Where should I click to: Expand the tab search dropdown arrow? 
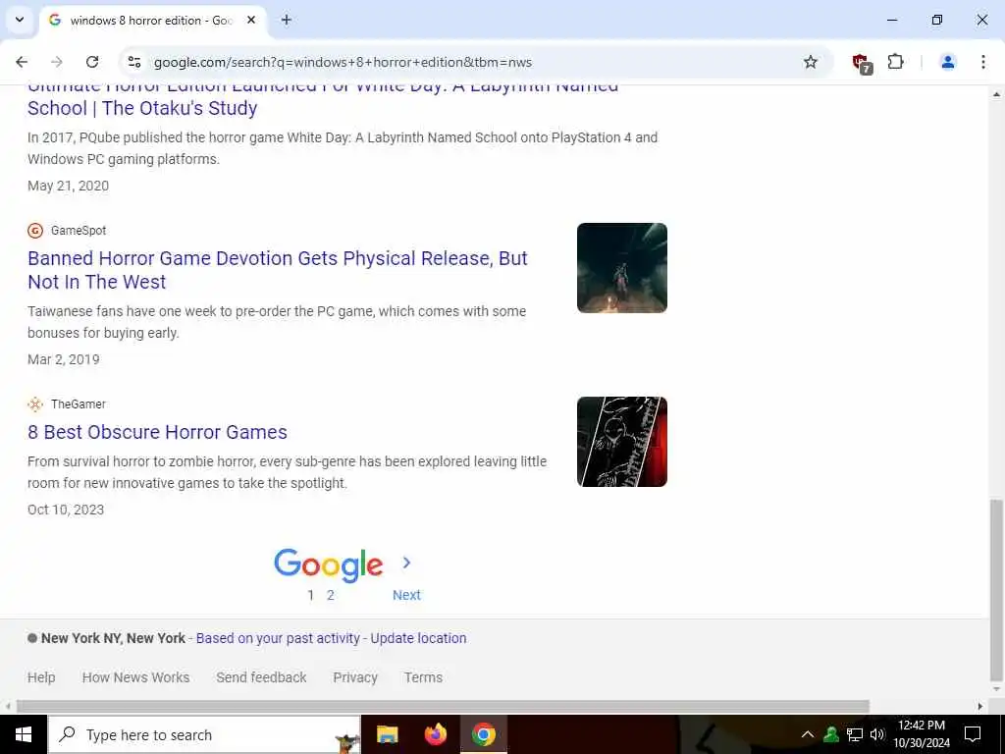20,20
